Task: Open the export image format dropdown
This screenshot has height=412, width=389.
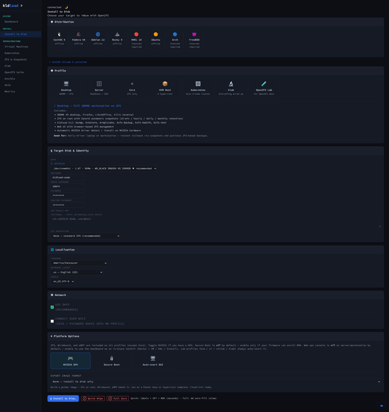Action: [x=216, y=382]
